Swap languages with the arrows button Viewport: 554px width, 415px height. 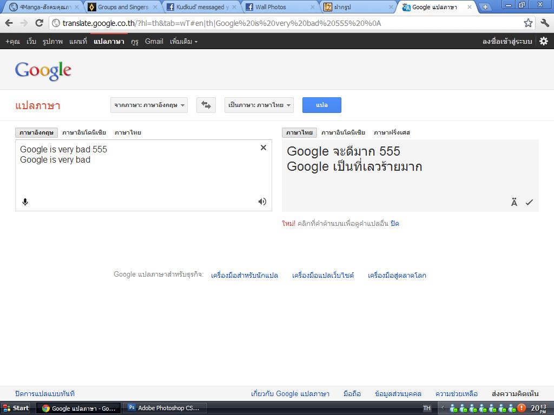click(x=206, y=105)
